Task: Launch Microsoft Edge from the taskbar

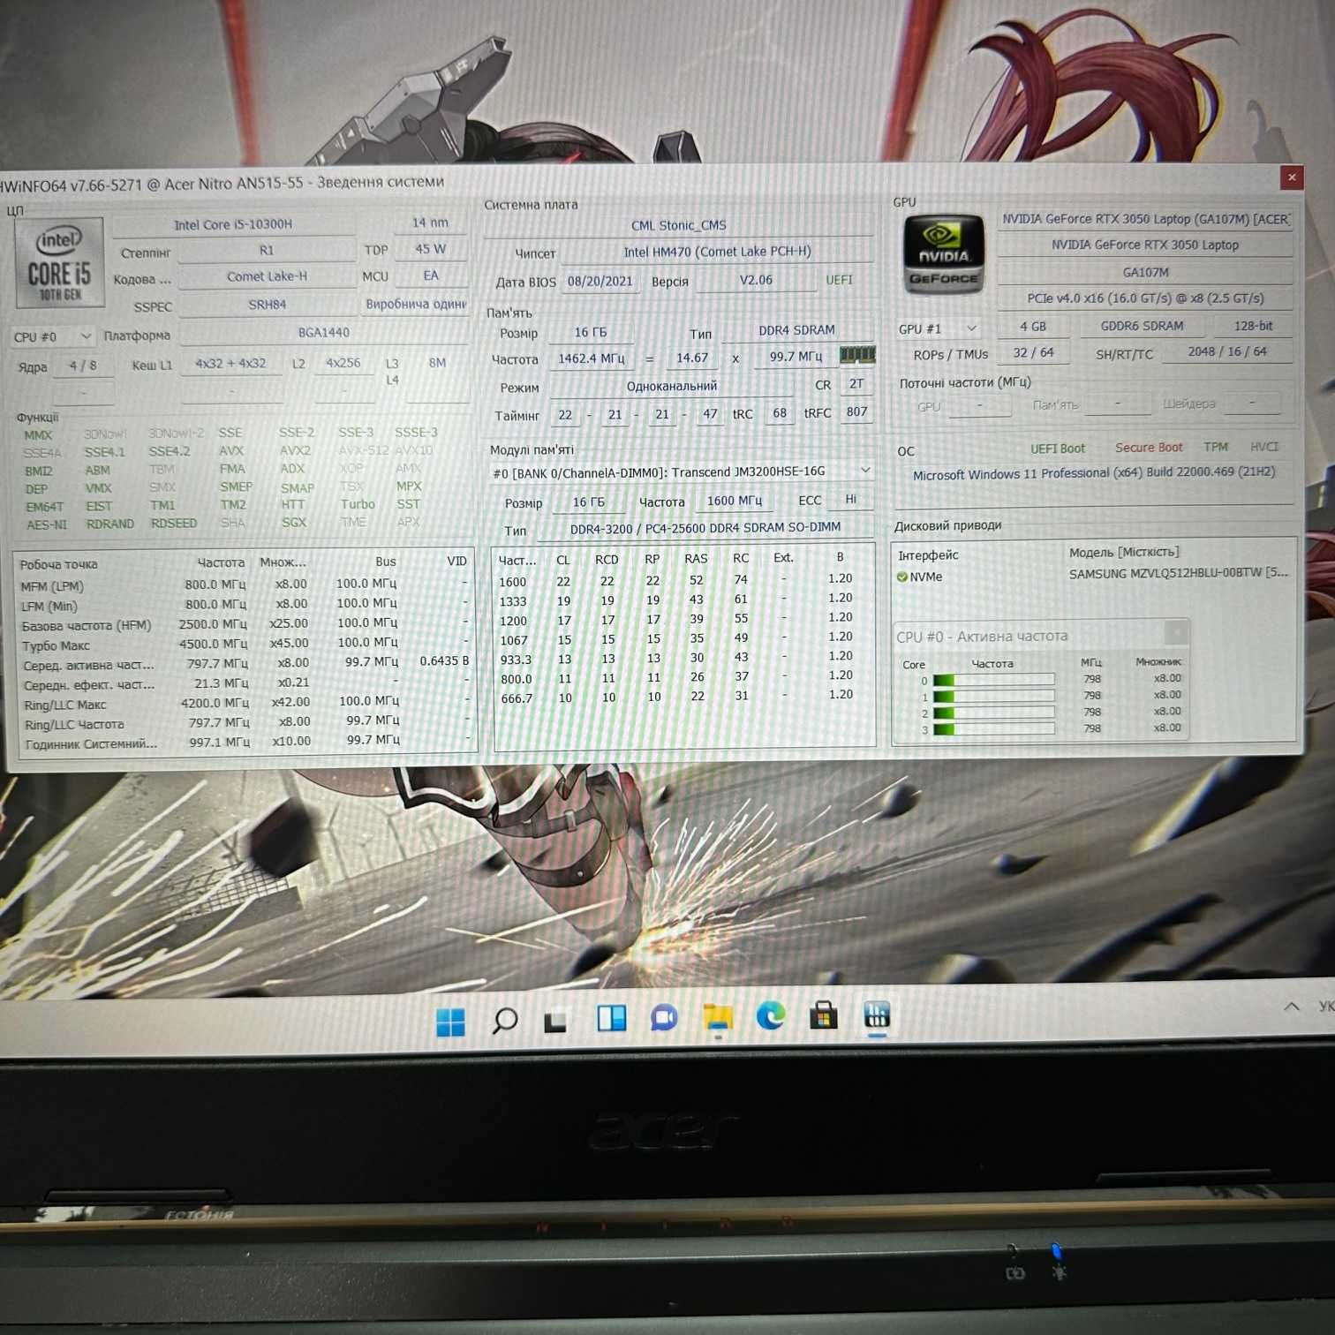Action: (x=771, y=1016)
